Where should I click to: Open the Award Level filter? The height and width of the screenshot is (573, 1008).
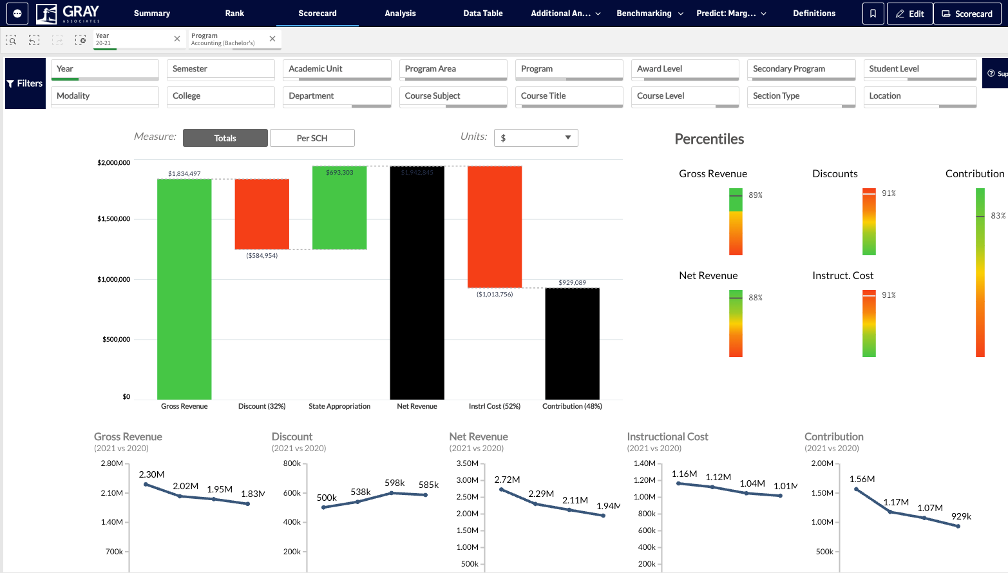click(x=685, y=70)
